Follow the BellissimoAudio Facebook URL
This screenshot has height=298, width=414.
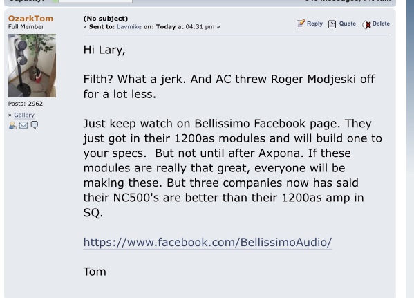pyautogui.click(x=207, y=242)
